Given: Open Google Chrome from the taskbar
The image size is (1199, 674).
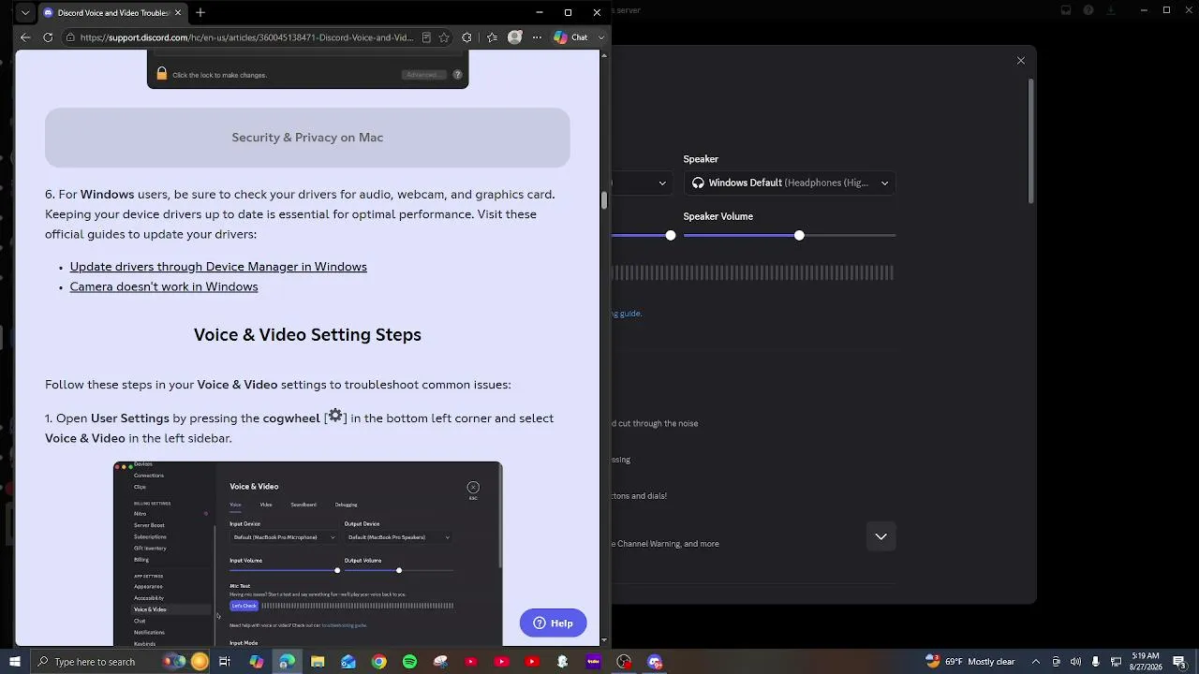Looking at the screenshot, I should point(378,662).
